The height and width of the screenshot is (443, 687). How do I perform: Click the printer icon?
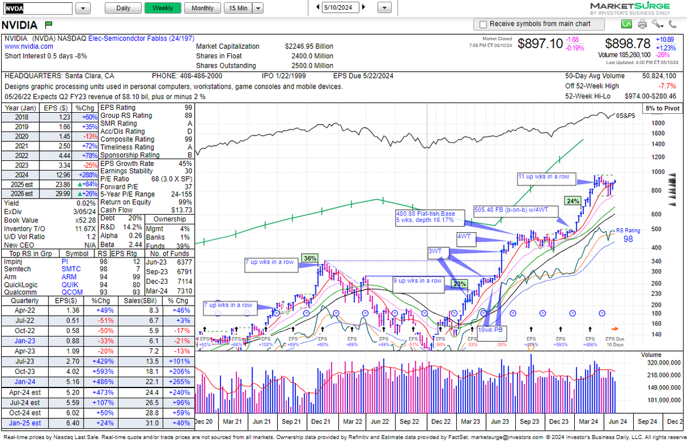(x=642, y=24)
